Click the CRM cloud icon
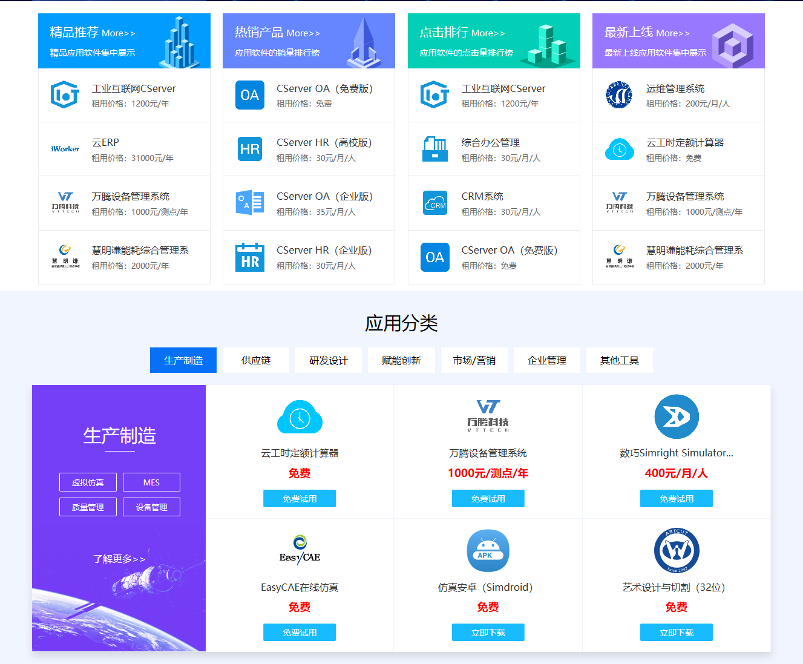Screen dimensions: 803x664 tap(434, 203)
